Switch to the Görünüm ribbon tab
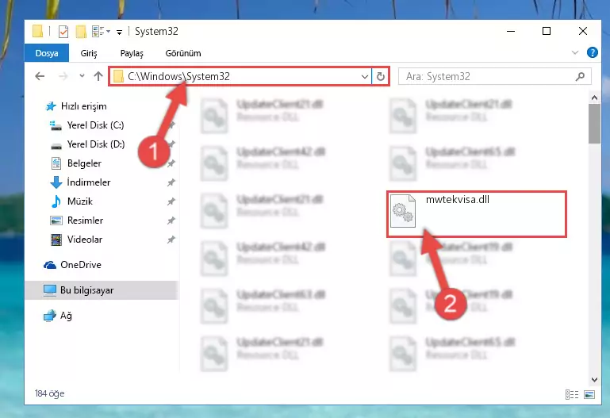 click(x=183, y=53)
